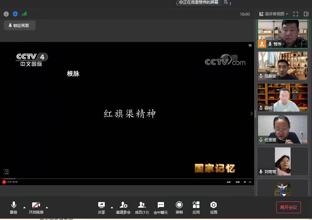Open the 会中聊天 chat panel

pyautogui.click(x=161, y=207)
